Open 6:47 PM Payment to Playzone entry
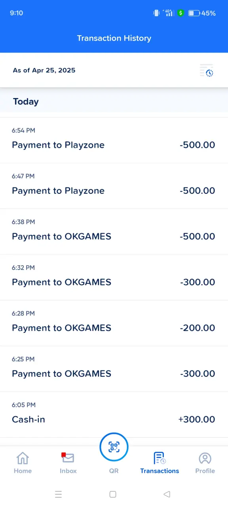The height and width of the screenshot is (506, 228). click(x=114, y=186)
